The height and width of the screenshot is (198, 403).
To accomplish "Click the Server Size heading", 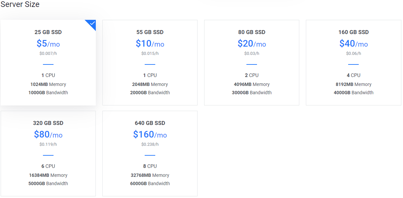I will point(20,5).
